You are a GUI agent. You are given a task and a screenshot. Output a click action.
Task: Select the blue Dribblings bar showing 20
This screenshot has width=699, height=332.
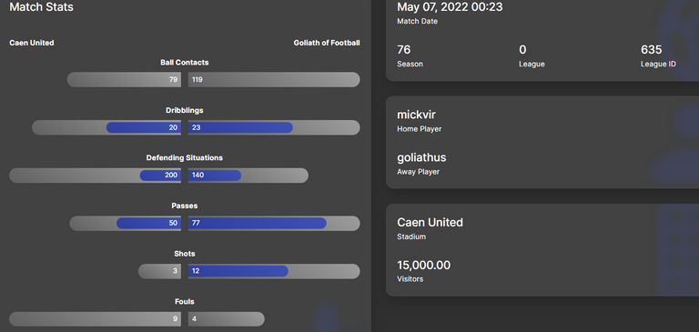click(x=144, y=128)
